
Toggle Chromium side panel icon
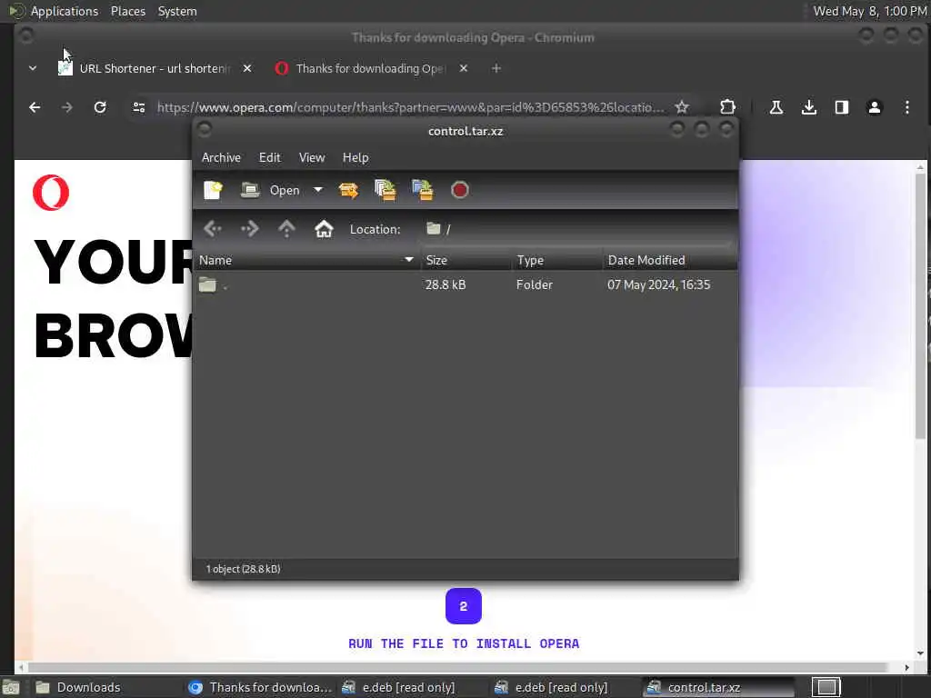pos(841,107)
